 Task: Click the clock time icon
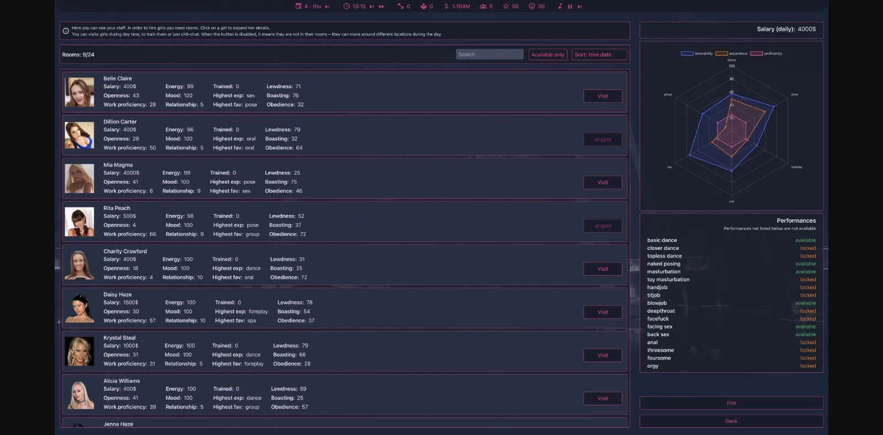pos(347,7)
